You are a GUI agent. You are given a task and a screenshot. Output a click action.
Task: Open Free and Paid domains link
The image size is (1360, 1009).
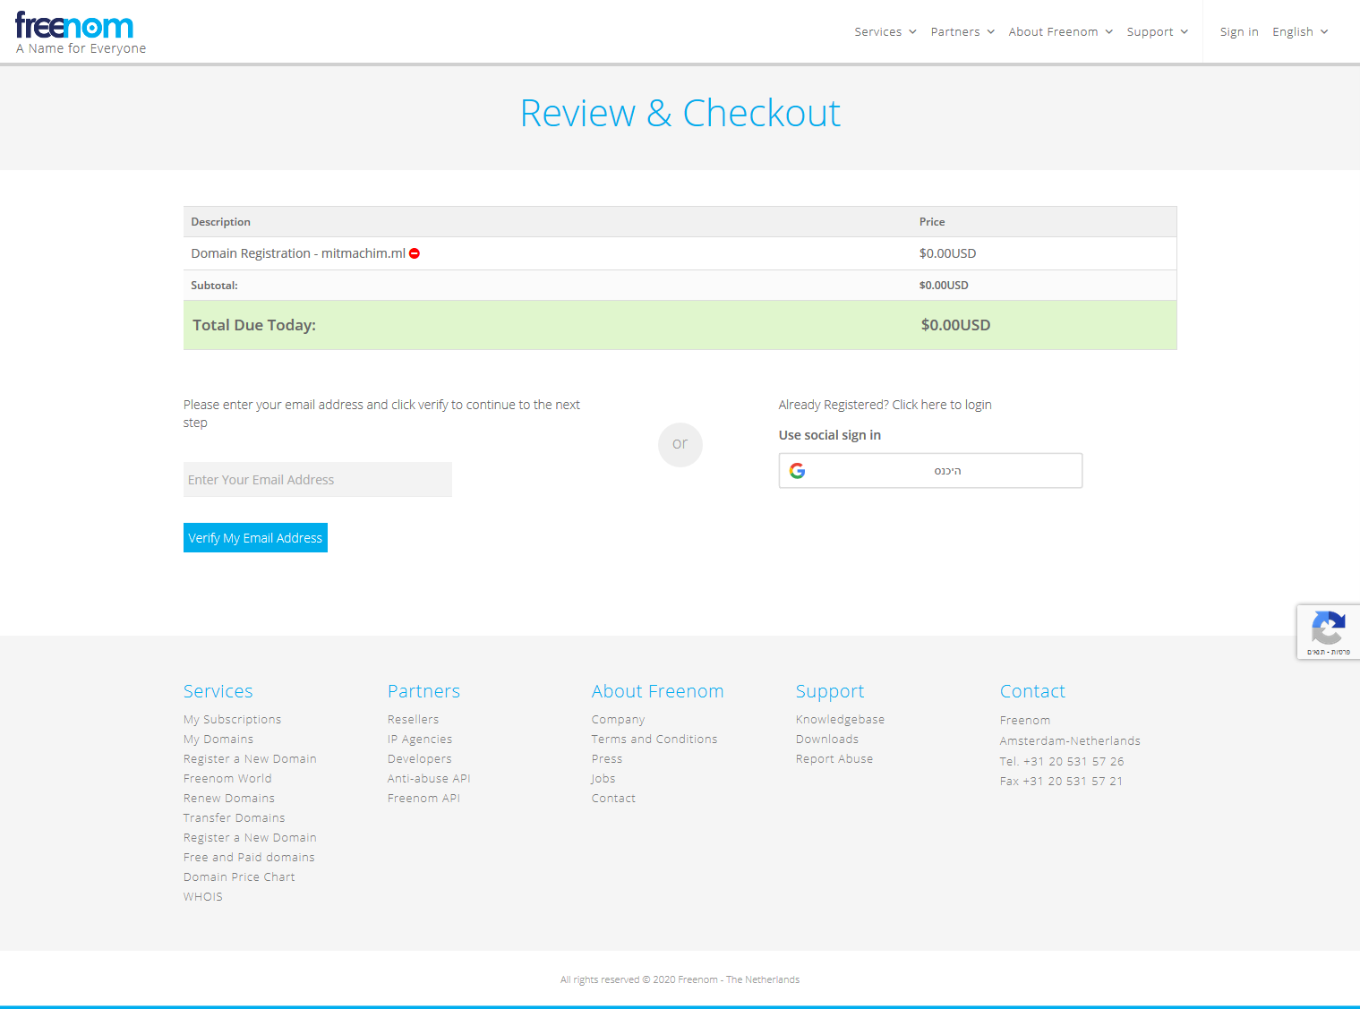click(x=249, y=858)
